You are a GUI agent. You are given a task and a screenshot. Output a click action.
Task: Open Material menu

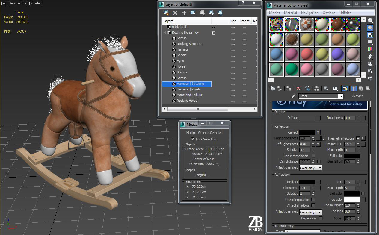click(x=290, y=13)
